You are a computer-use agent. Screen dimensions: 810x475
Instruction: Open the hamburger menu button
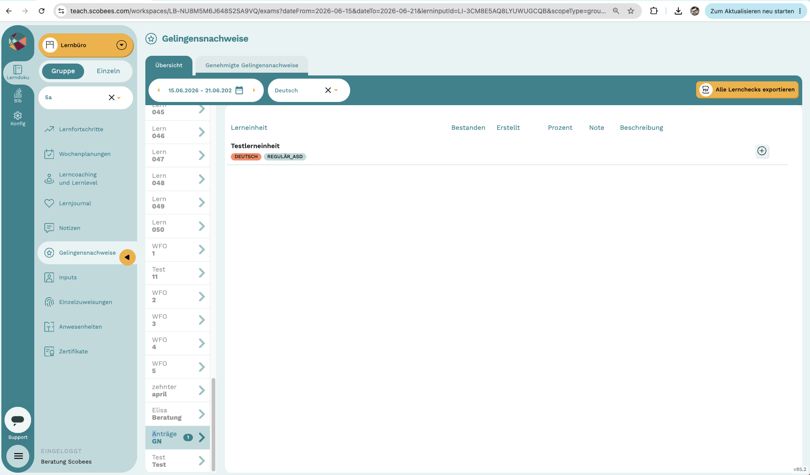[x=18, y=456]
